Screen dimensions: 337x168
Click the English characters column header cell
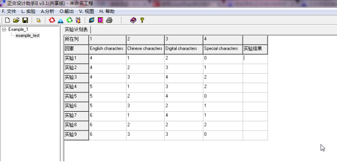(107, 49)
